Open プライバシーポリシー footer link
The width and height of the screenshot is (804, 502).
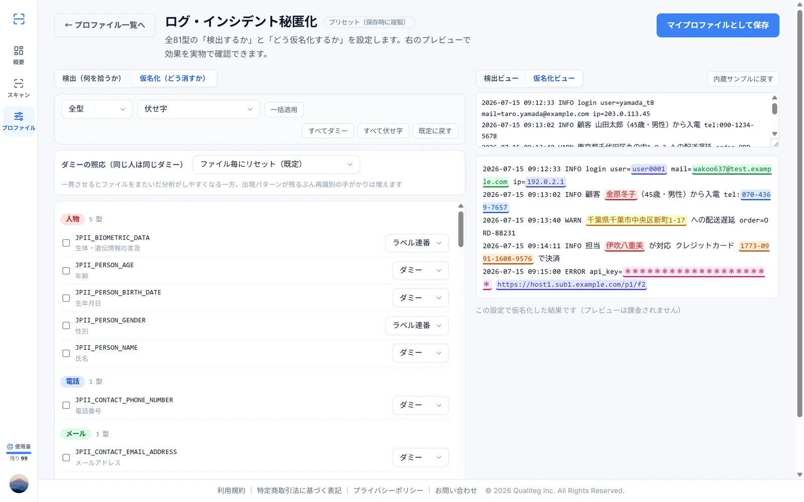coord(388,490)
